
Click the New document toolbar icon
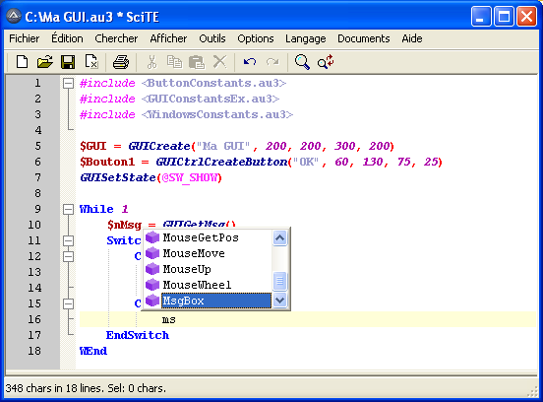23,62
